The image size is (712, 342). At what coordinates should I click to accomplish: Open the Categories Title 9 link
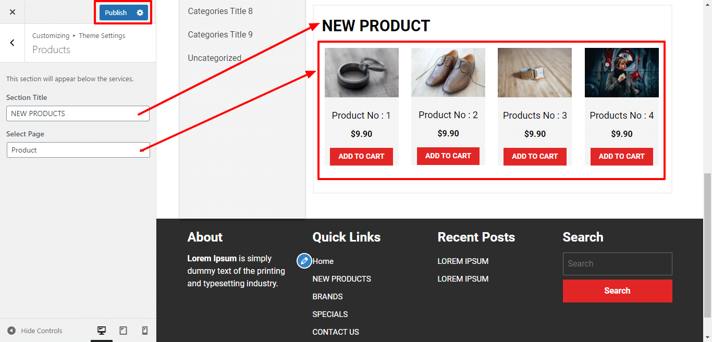(x=220, y=34)
